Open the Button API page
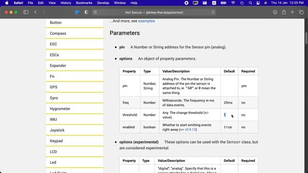The height and width of the screenshot is (173, 308). pos(75,23)
